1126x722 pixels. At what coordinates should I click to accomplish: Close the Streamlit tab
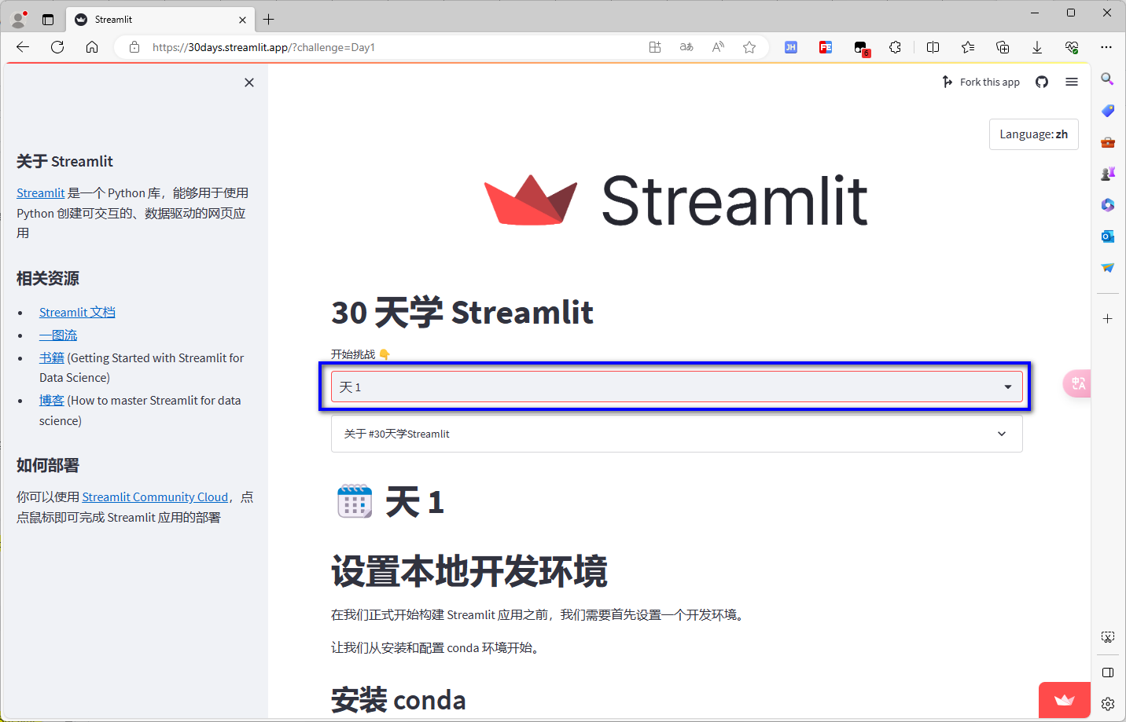(242, 20)
